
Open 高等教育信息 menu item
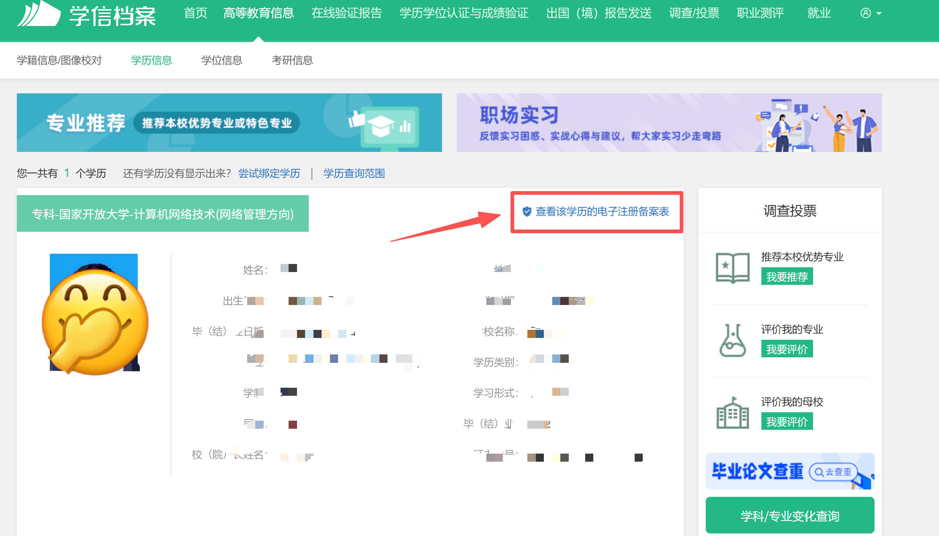[x=259, y=13]
